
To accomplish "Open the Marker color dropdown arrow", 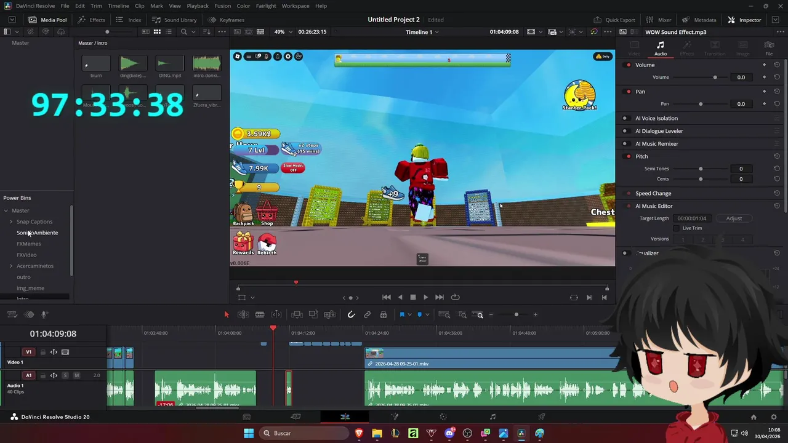I will pyautogui.click(x=427, y=314).
